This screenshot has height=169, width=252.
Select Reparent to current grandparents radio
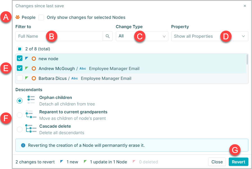pyautogui.click(x=20, y=115)
